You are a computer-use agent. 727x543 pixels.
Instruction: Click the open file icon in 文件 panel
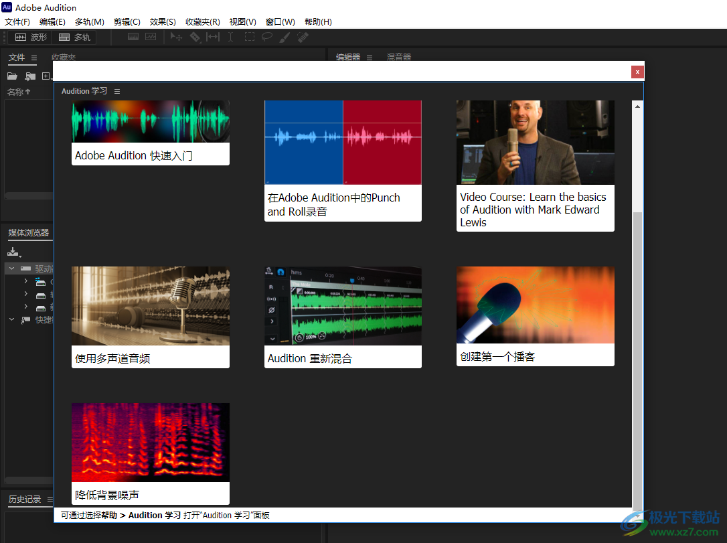click(12, 76)
